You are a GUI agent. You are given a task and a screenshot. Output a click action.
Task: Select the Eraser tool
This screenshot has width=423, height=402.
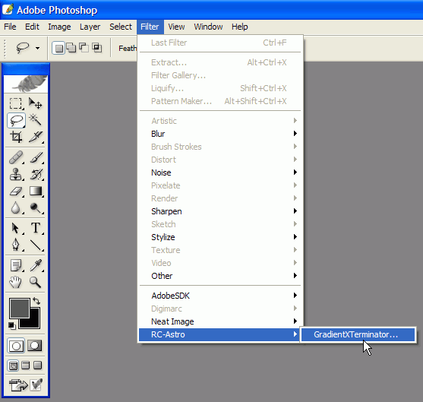16,192
